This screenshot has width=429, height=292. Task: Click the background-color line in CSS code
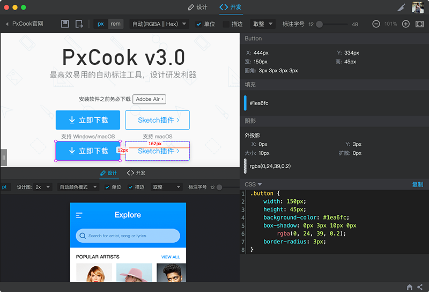[306, 218]
